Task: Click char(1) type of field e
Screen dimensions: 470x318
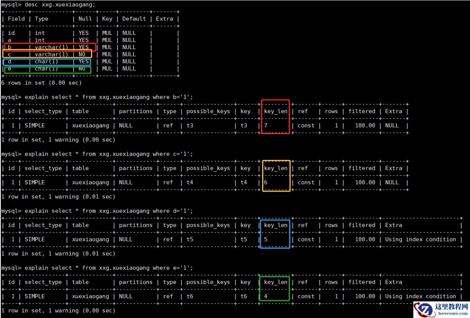Action: click(x=47, y=69)
